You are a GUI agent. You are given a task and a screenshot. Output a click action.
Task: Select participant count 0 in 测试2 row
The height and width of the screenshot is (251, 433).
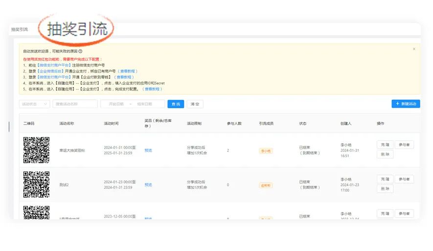pos(228,185)
